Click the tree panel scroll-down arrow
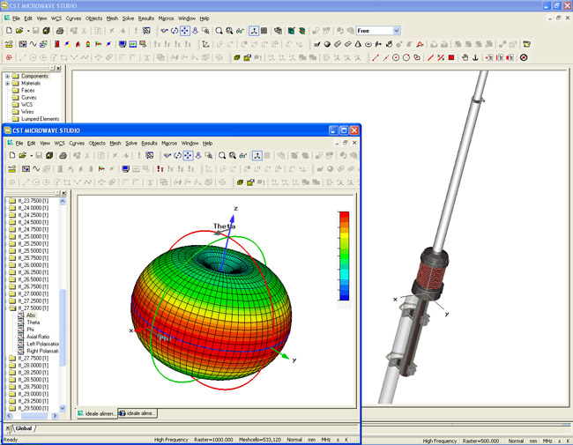Viewport: 573px width, 445px height. coord(63,406)
